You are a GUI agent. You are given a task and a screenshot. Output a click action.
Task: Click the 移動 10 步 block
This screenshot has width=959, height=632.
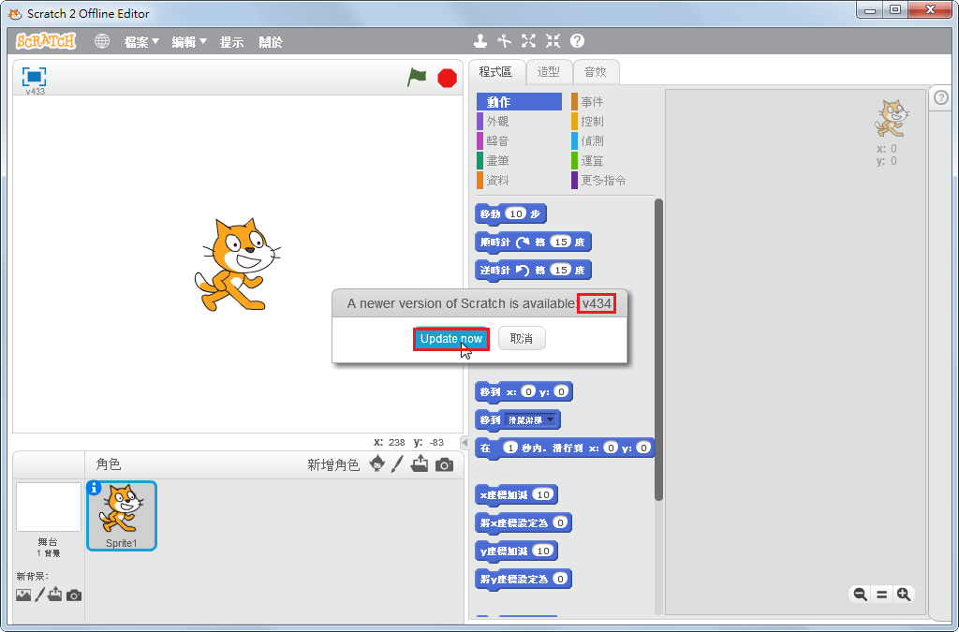[x=510, y=213]
